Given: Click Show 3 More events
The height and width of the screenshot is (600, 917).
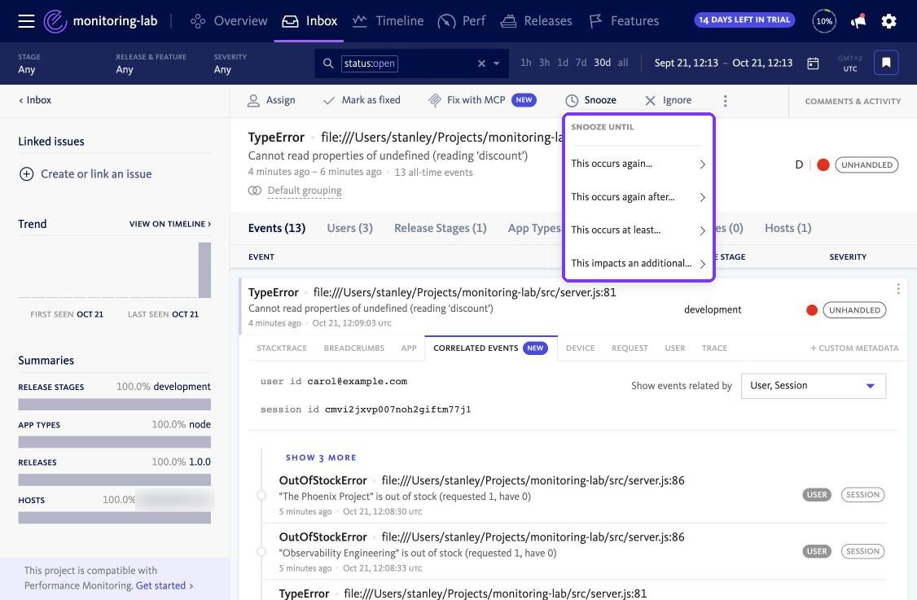Looking at the screenshot, I should [x=321, y=458].
